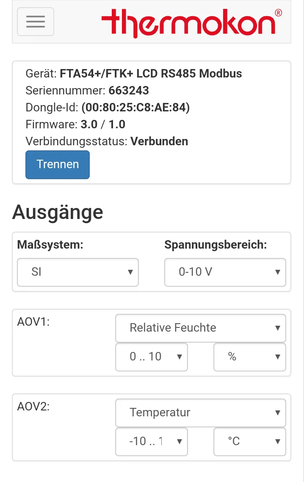Click the AOV1: label
Image resolution: width=304 pixels, height=482 pixels.
(33, 322)
